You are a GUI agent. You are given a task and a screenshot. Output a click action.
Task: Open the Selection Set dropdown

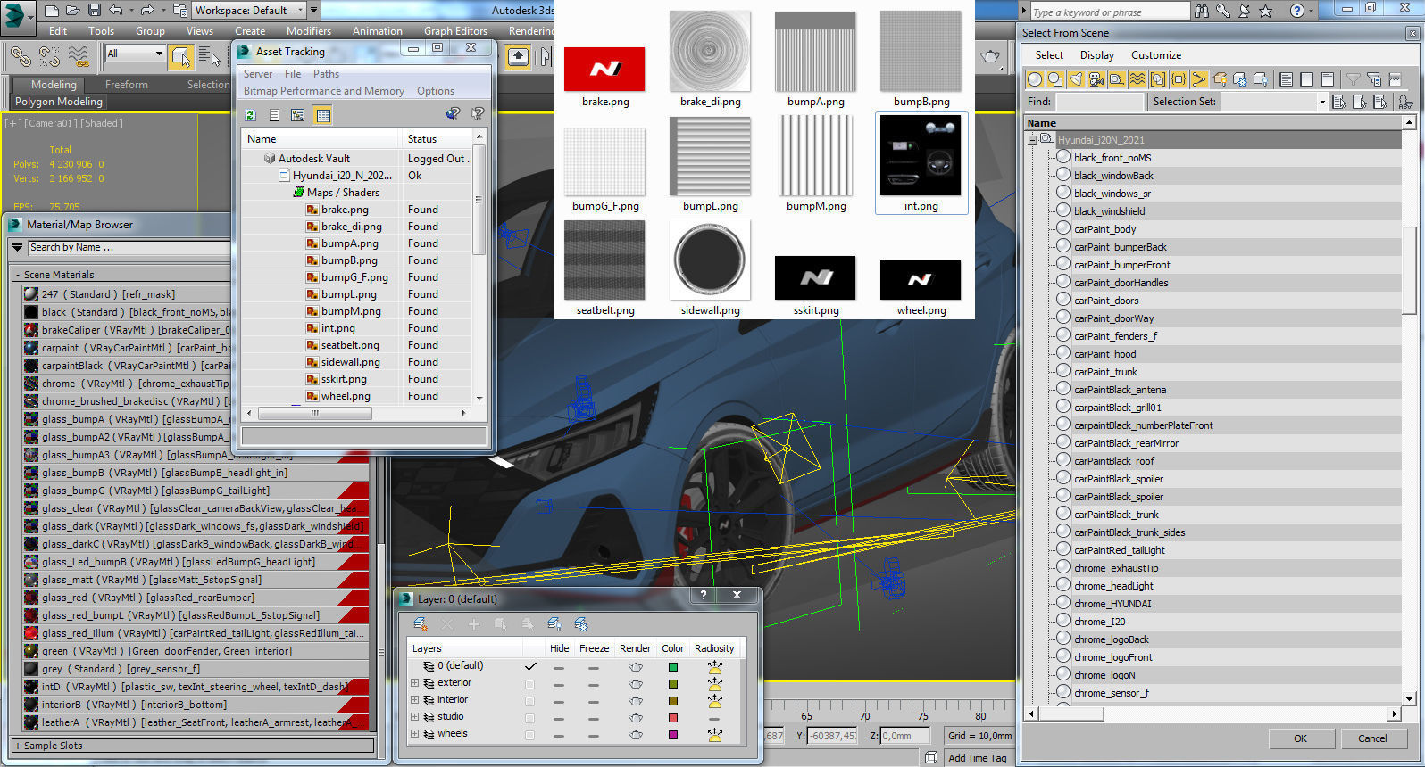1274,102
